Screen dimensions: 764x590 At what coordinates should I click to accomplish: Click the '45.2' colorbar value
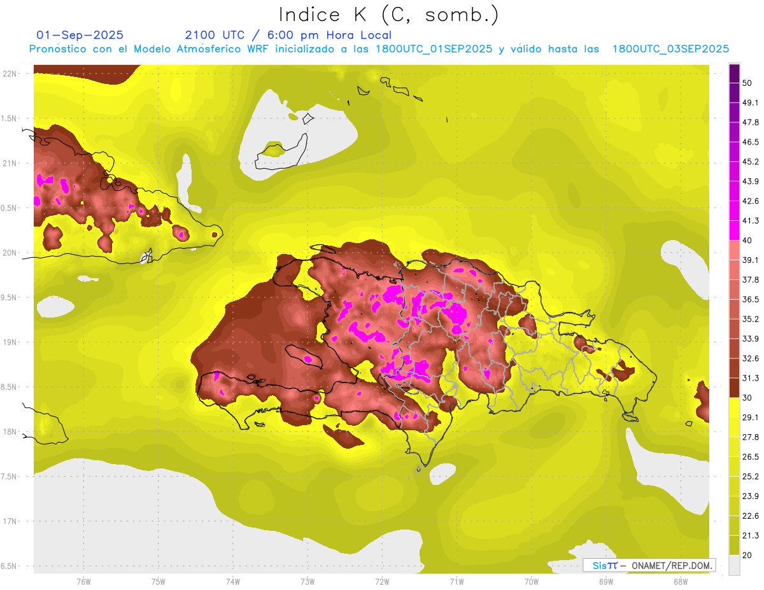pos(751,162)
